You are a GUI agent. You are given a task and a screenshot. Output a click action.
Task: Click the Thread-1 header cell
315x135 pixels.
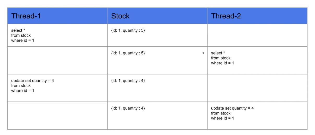[x=57, y=16]
